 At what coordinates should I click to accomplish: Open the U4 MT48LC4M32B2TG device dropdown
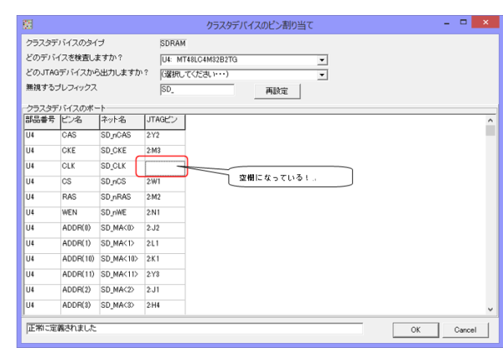click(x=322, y=60)
